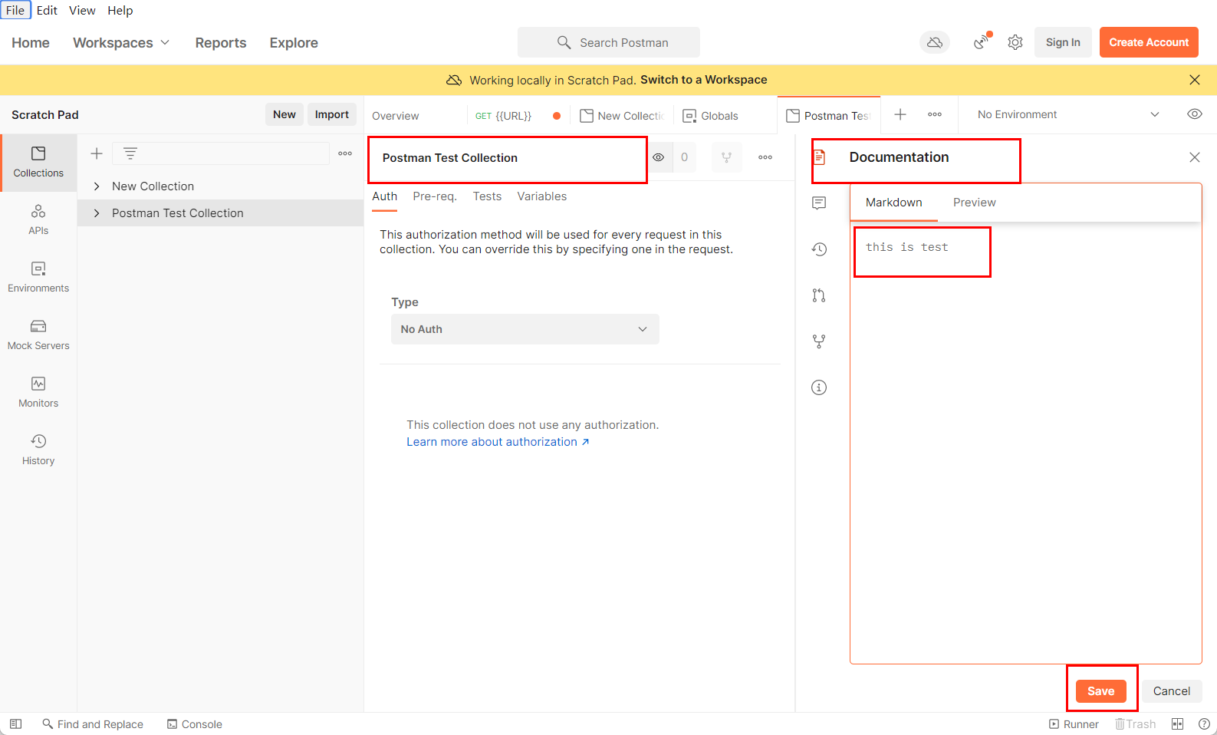The image size is (1217, 735).
Task: Open the GET {{URL}} request tab
Action: [x=518, y=116]
